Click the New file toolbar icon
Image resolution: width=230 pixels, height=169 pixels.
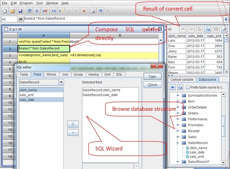5,11
